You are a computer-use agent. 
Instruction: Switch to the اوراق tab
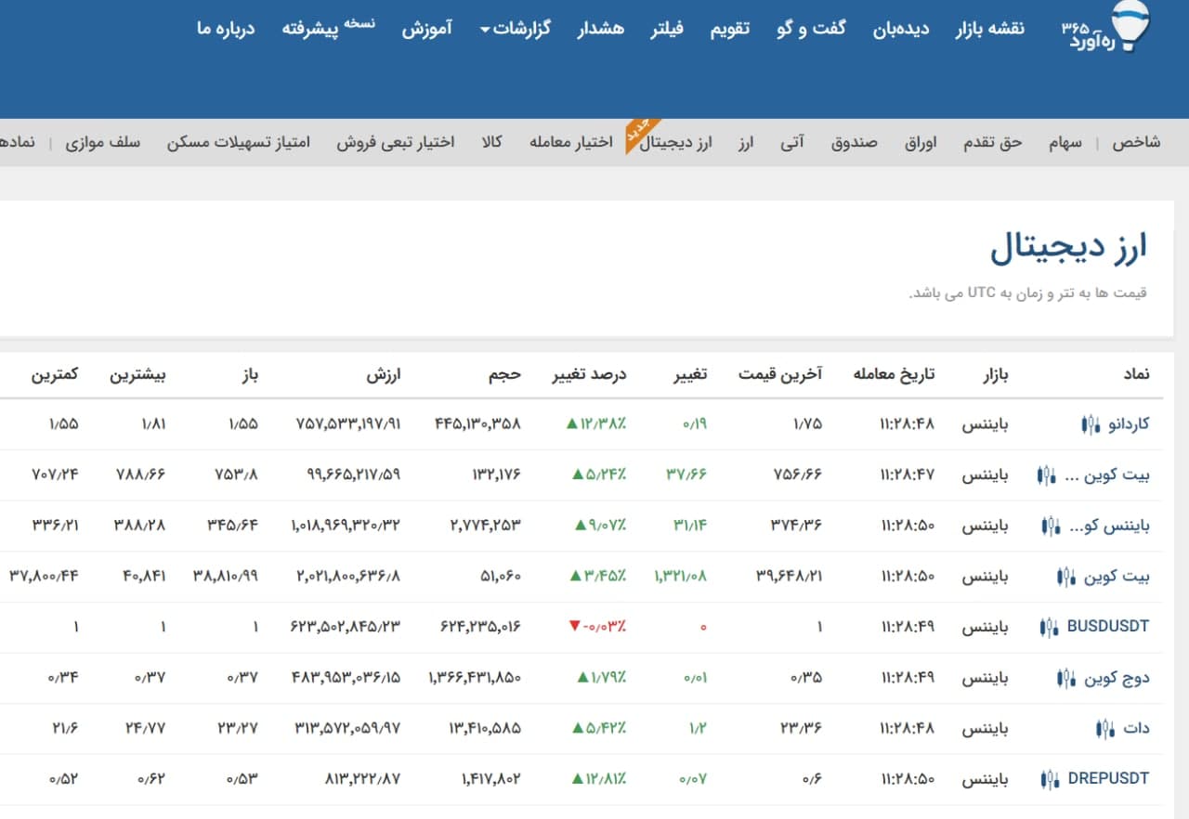(x=920, y=143)
